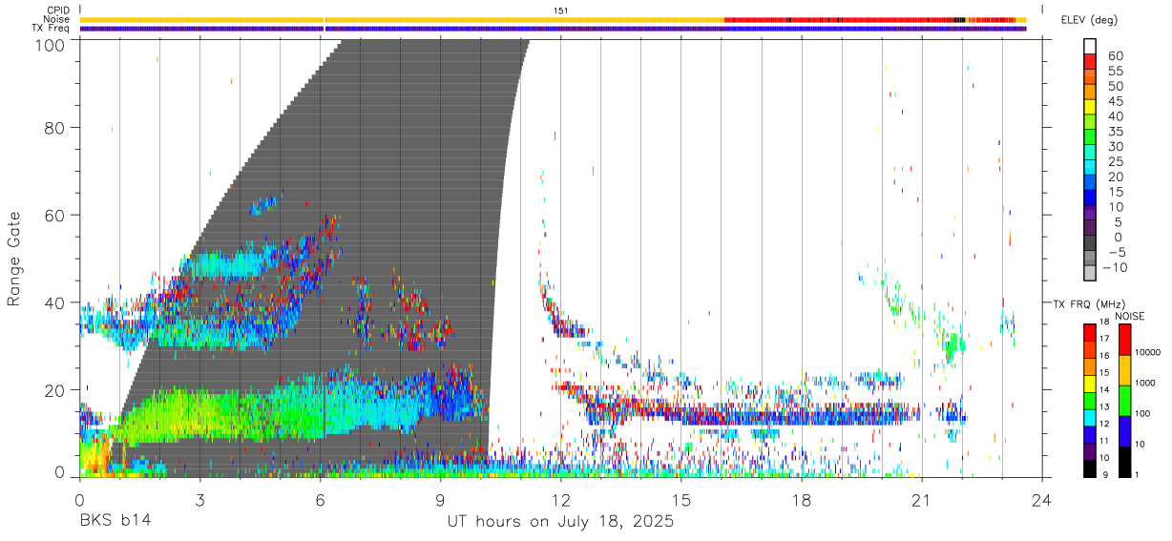Pick the black swatch in TX FRQ colorbar
Viewport: 1172px width, 541px height.
1090,468
